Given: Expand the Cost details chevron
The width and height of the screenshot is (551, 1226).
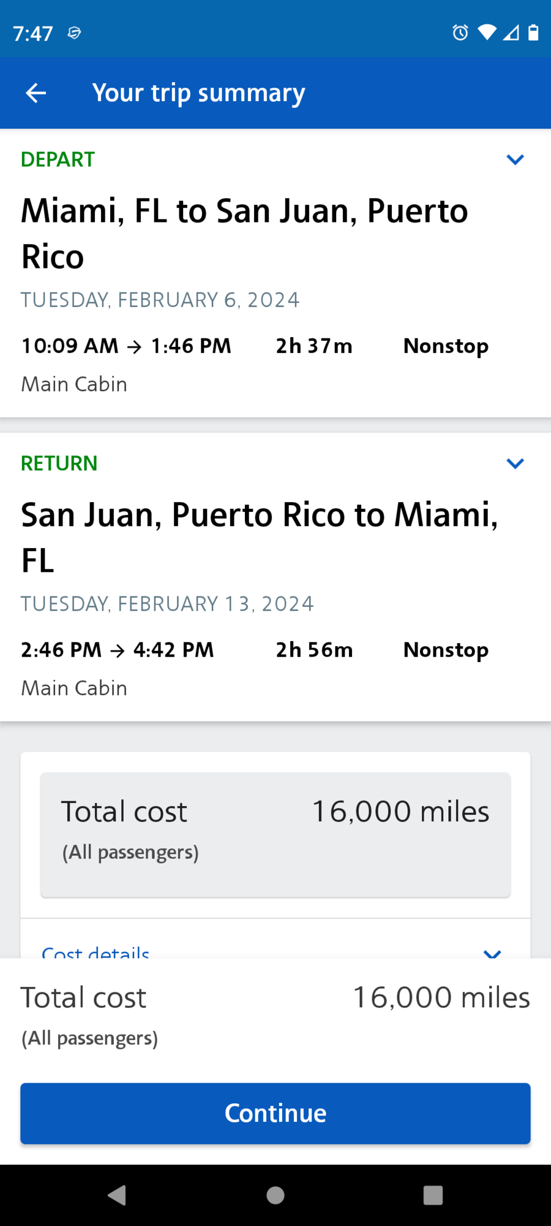Looking at the screenshot, I should pyautogui.click(x=492, y=953).
